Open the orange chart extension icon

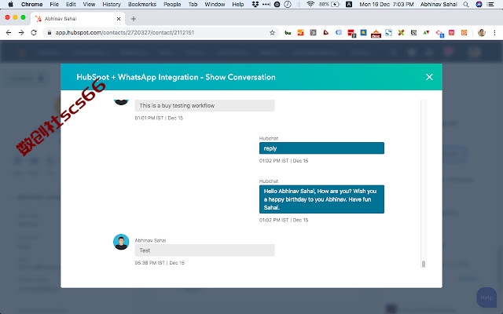click(300, 33)
